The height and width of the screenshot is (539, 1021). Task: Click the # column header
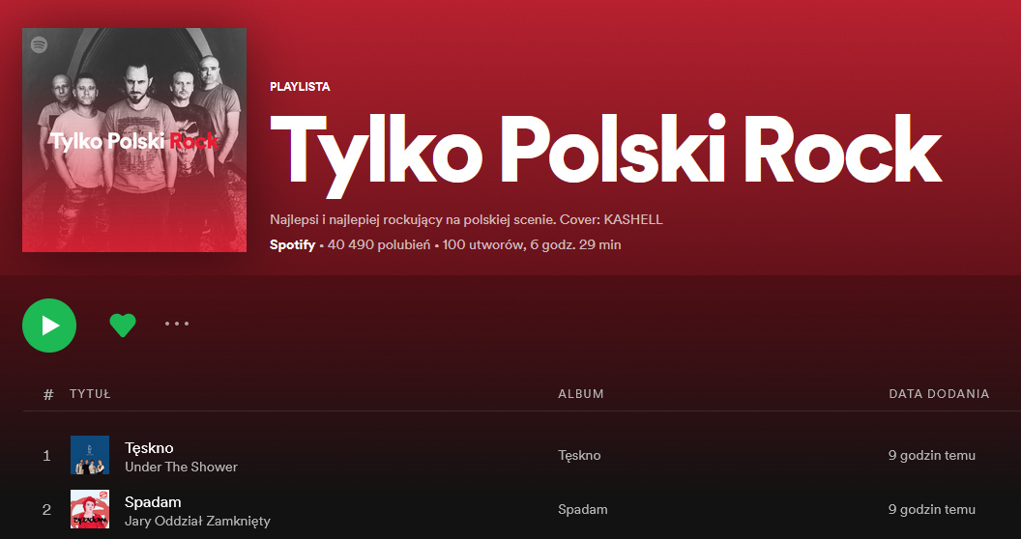coord(48,395)
